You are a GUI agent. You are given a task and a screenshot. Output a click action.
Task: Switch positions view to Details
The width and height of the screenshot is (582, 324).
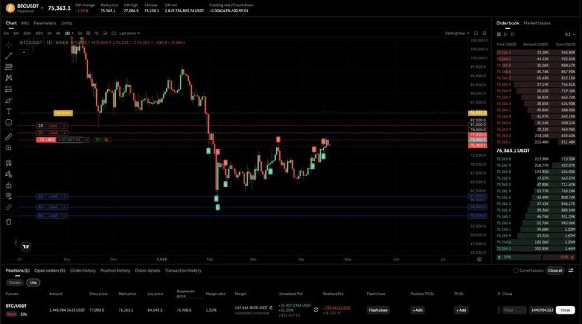[x=15, y=282]
